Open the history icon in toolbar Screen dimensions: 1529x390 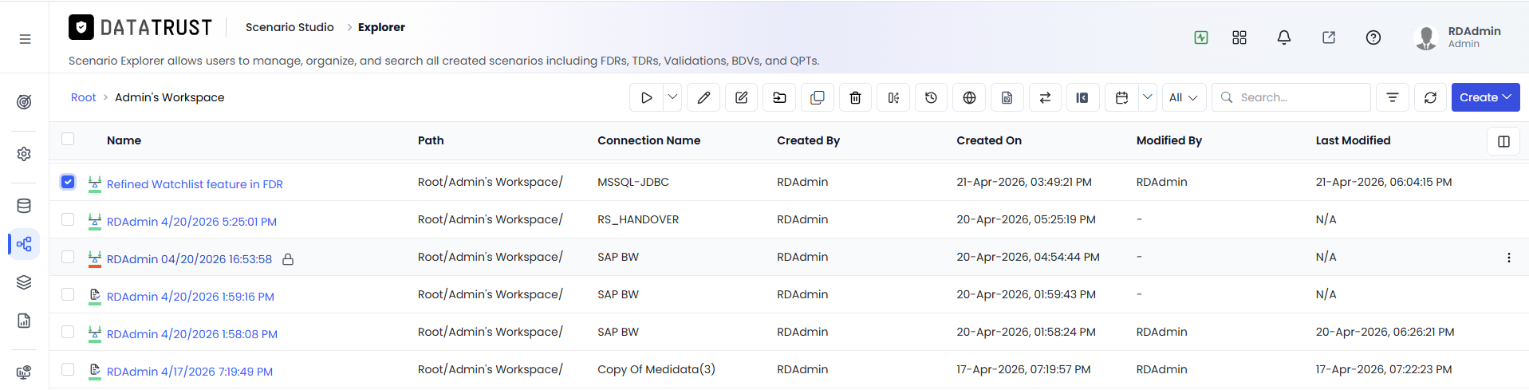[931, 97]
